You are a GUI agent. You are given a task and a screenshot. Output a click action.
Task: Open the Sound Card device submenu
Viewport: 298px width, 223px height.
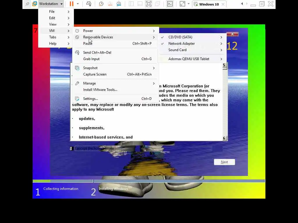click(x=192, y=50)
